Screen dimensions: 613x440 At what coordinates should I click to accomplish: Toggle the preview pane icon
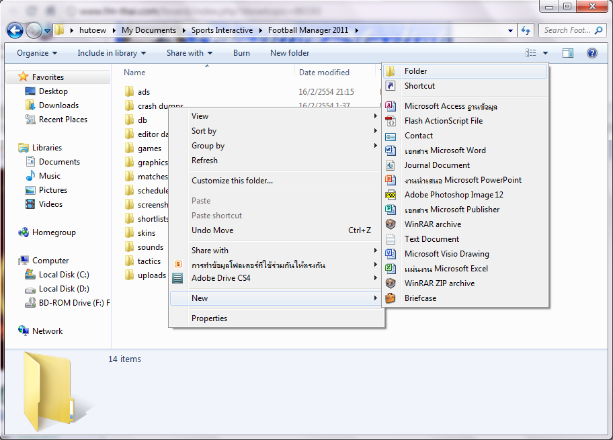[x=568, y=53]
